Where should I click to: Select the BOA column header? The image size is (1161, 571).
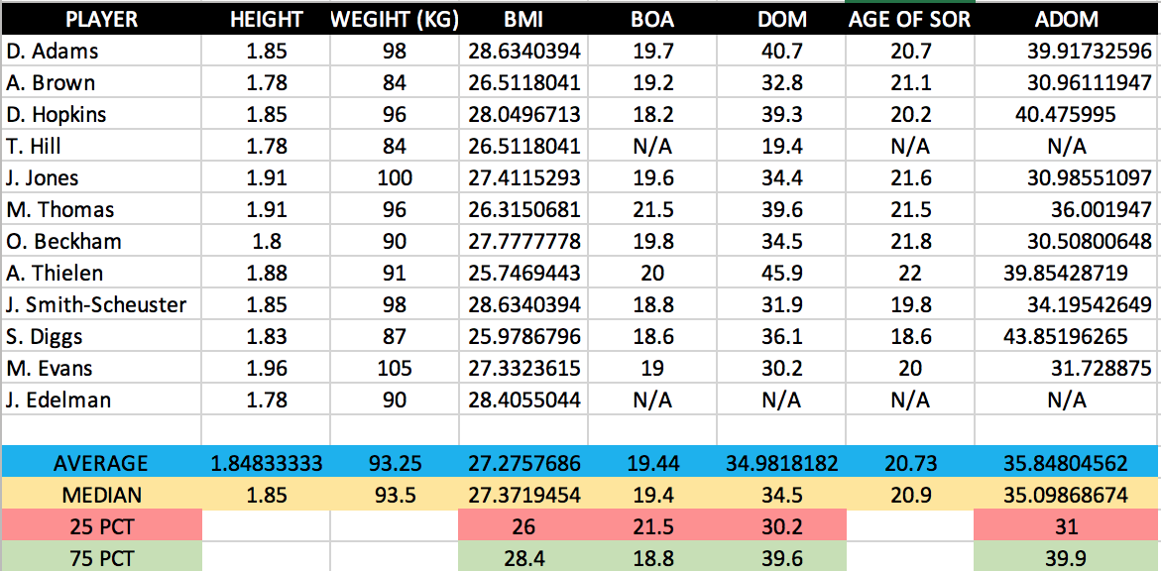tap(654, 19)
